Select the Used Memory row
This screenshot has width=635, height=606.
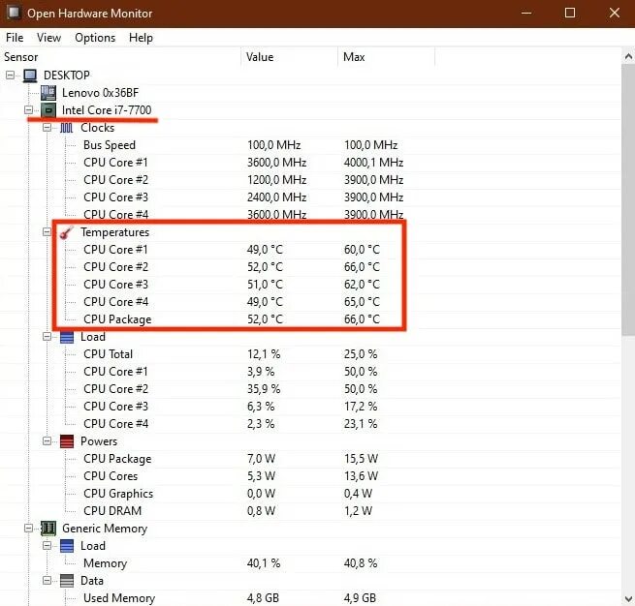[x=310, y=598]
